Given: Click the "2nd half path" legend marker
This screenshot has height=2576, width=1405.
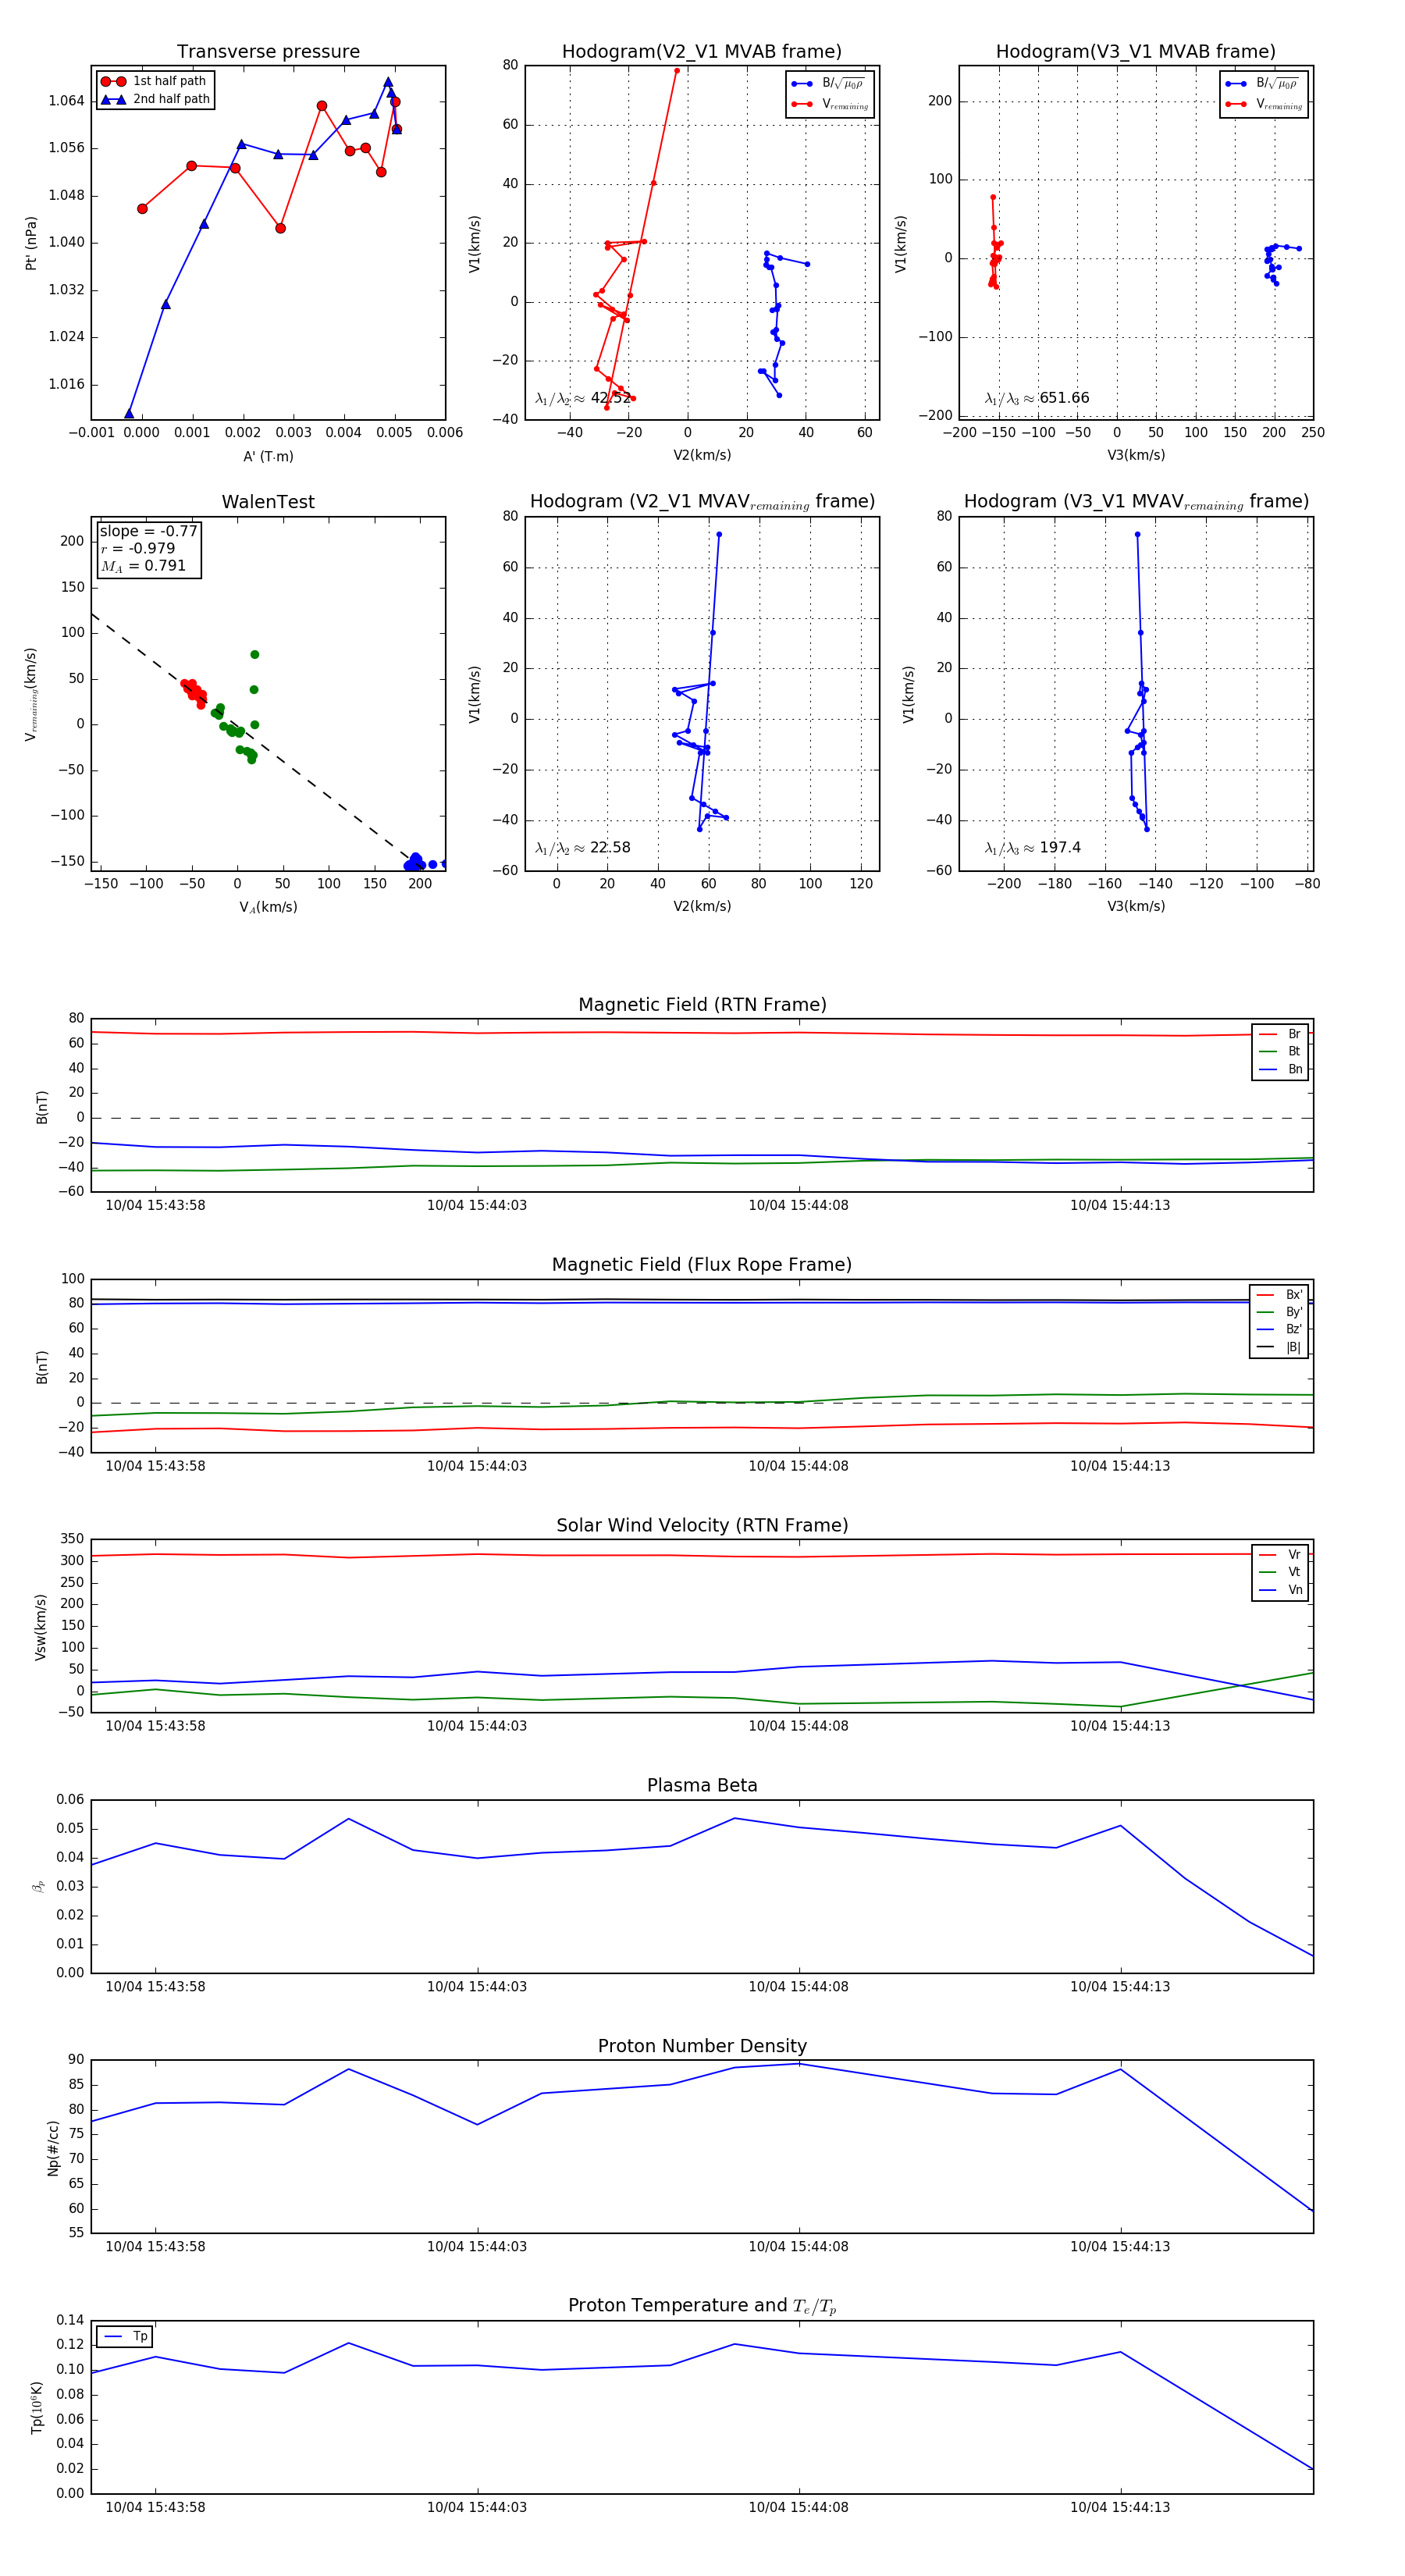Looking at the screenshot, I should coord(113,99).
